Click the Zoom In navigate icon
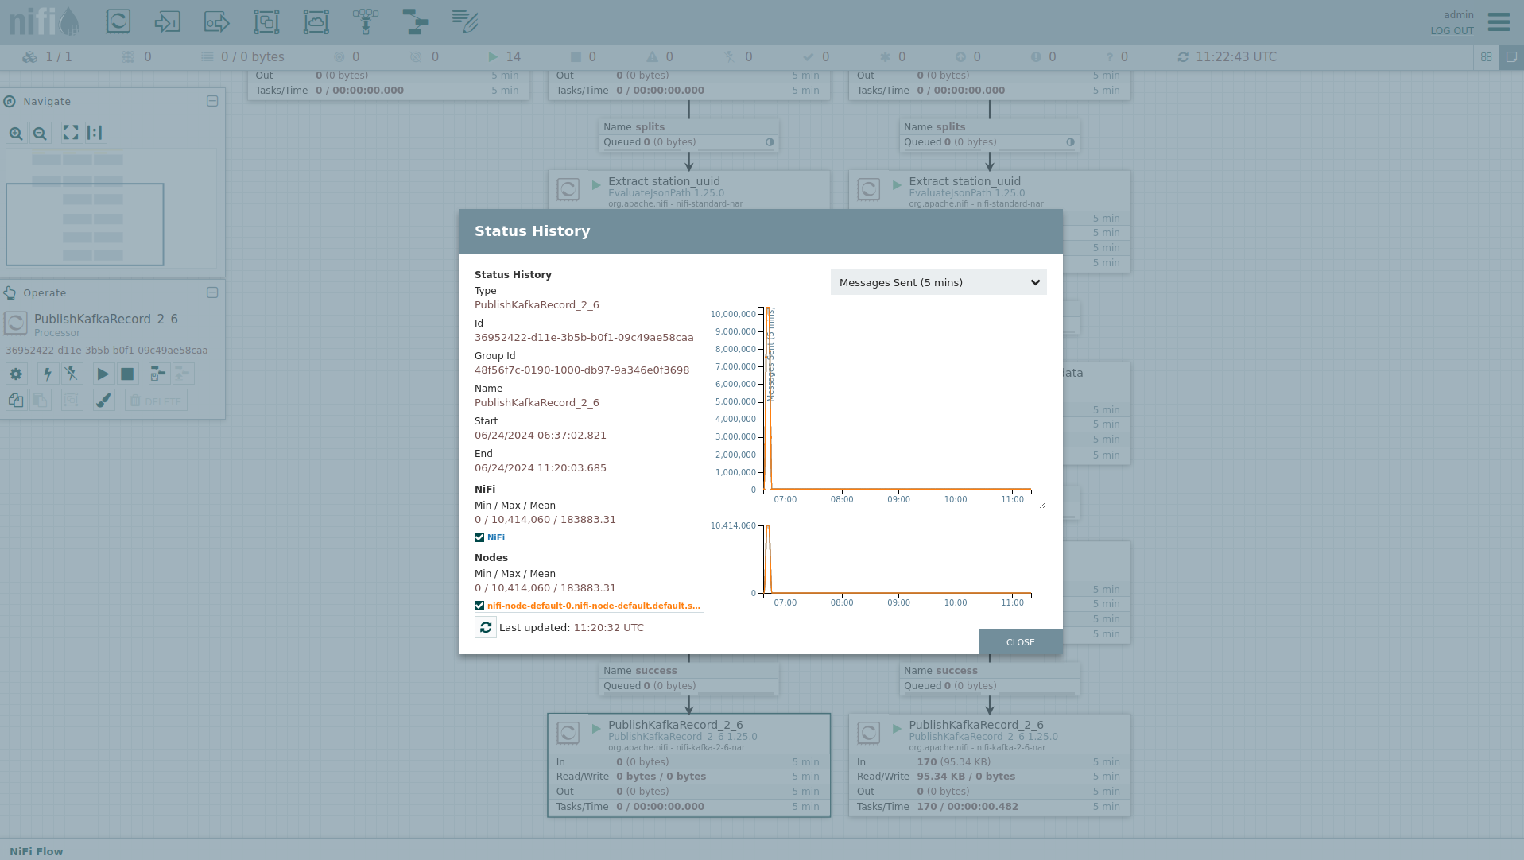The width and height of the screenshot is (1524, 860). click(16, 133)
